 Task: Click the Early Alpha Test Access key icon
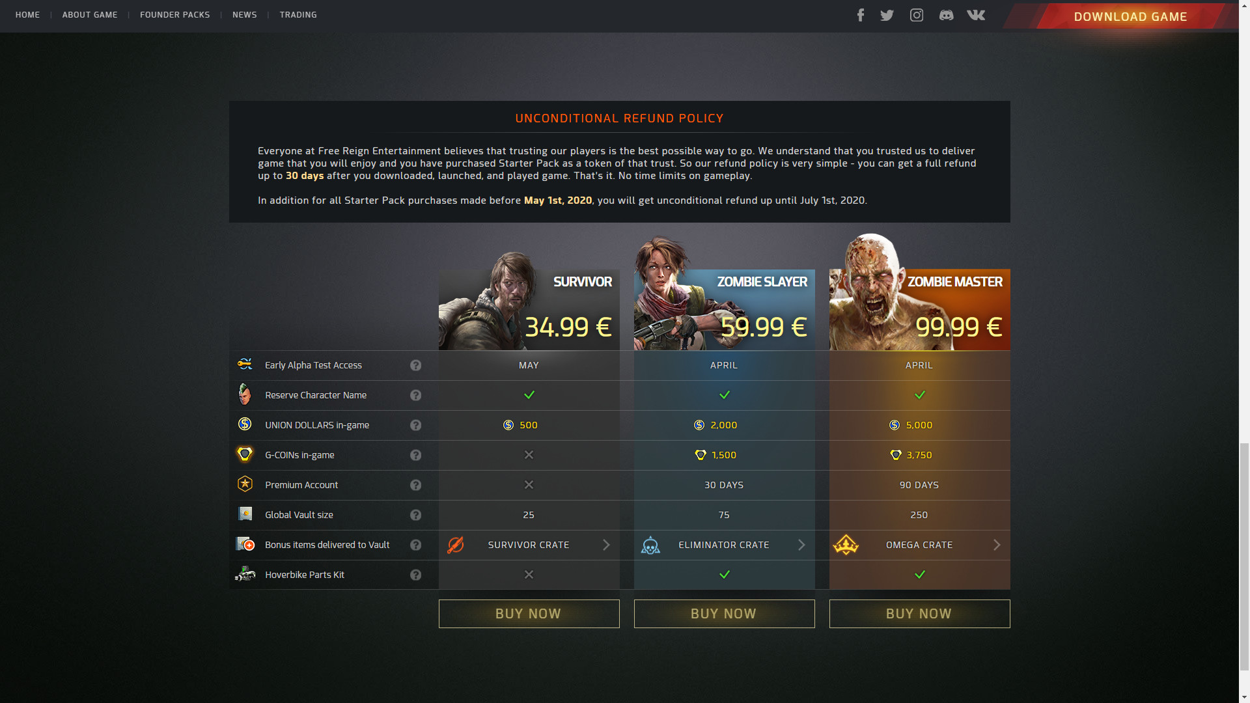(245, 364)
